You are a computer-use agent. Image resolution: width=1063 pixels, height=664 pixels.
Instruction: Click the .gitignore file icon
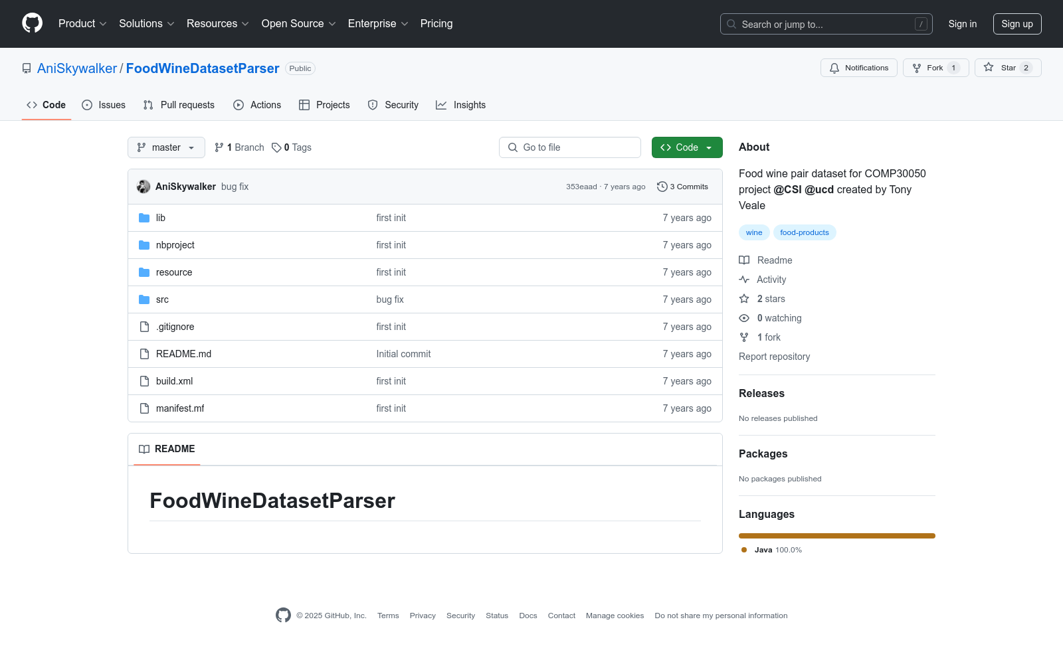coord(144,327)
